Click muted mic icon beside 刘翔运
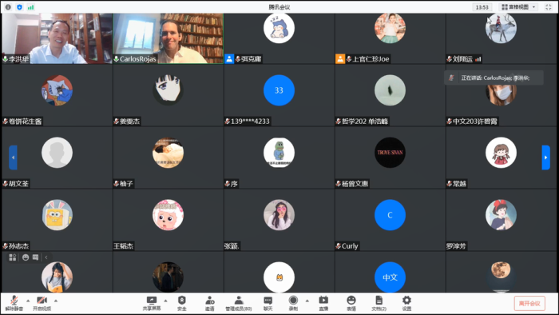Viewport: 559px width, 315px height. click(x=449, y=59)
